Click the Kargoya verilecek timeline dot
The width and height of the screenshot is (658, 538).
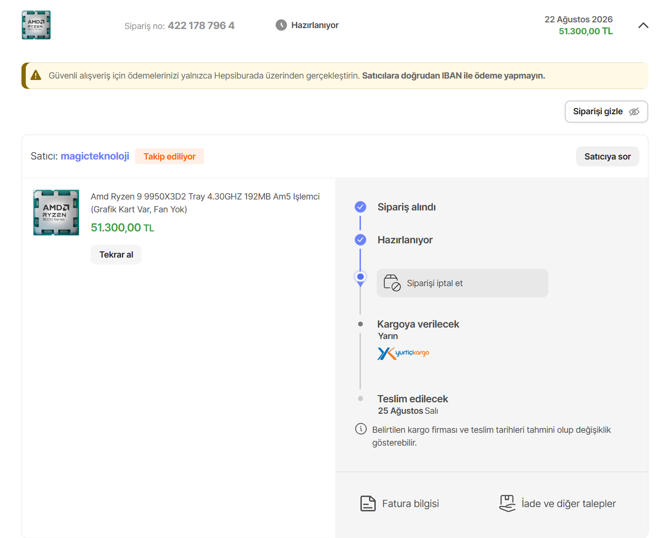tap(360, 324)
